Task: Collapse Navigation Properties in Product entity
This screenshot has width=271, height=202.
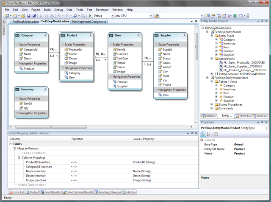Action: (63, 68)
